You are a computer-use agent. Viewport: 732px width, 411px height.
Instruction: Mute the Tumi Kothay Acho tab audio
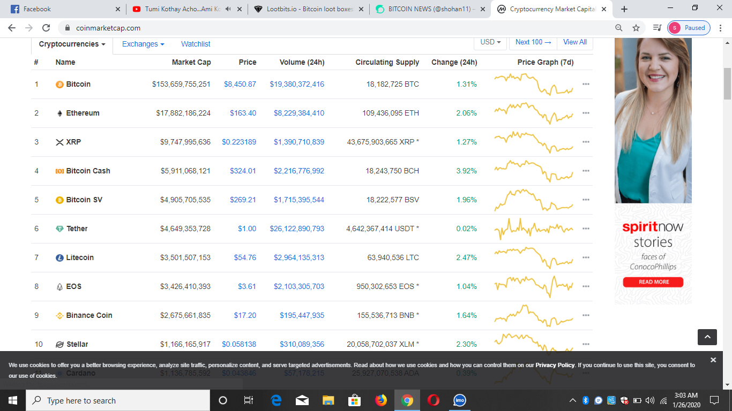pos(229,9)
